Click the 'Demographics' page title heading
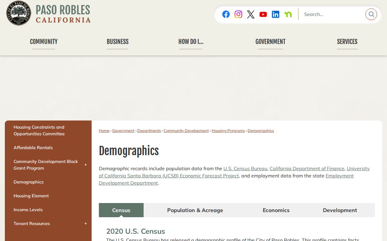This screenshot has width=387, height=241. coord(129,151)
